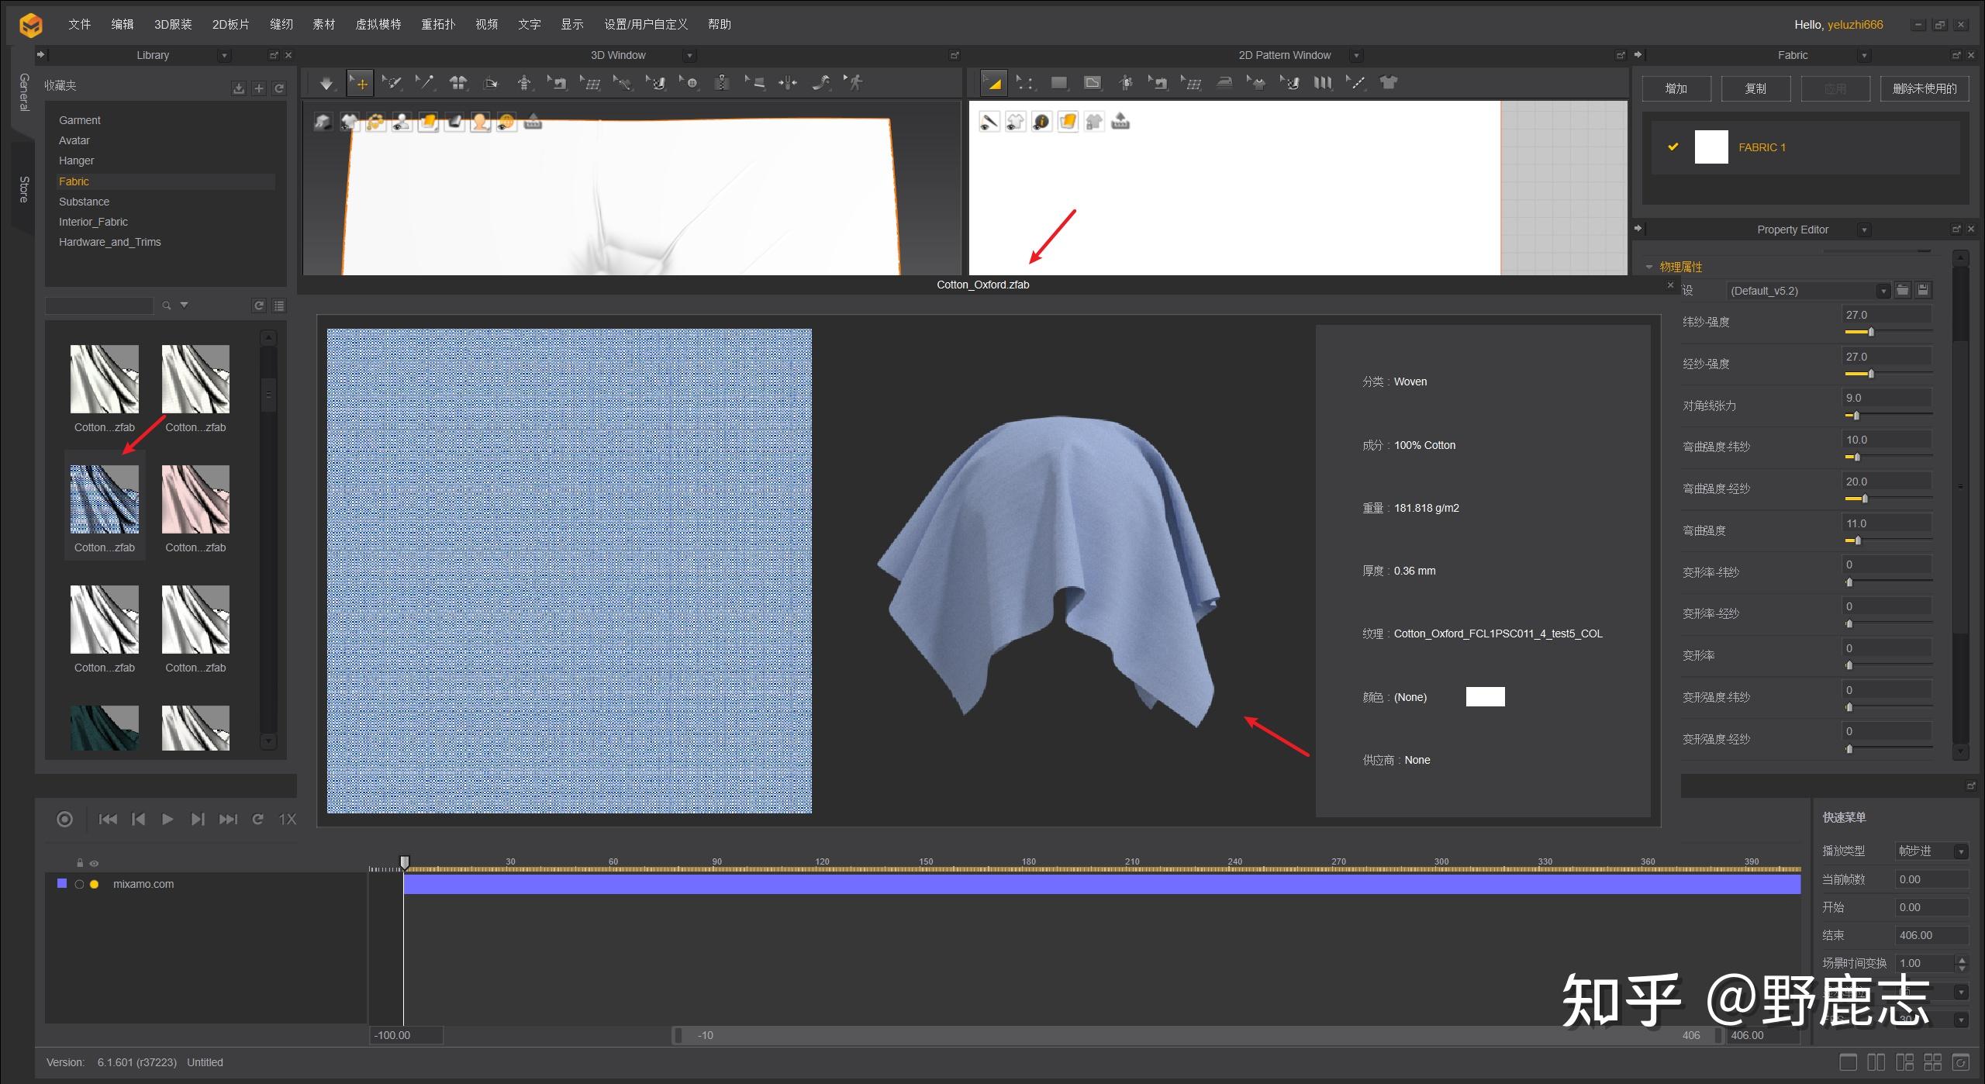The image size is (1985, 1084).
Task: Select the rectangle pattern tool
Action: (1058, 83)
